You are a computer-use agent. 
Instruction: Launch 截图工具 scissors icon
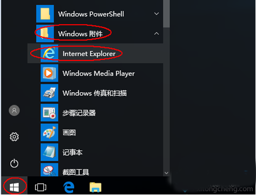49,170
